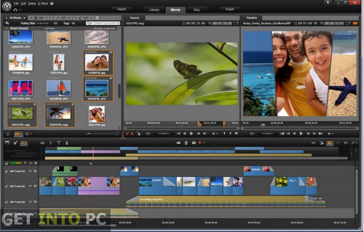The height and width of the screenshot is (232, 363).
Task: Toggle audio stream A in Source player
Action: (x=132, y=134)
